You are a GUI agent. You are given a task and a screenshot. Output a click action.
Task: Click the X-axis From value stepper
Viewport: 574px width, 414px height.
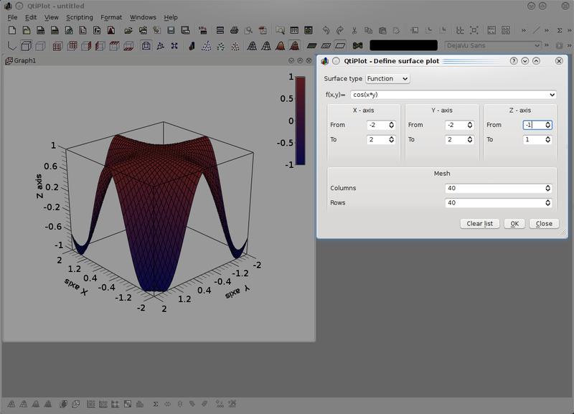coord(391,125)
